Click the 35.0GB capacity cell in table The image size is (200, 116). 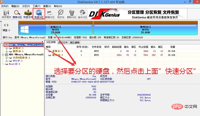[x=171, y=55]
